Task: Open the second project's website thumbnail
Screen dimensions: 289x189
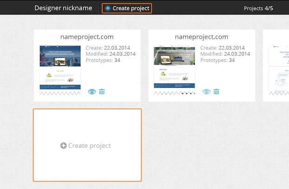Action: [x=174, y=70]
